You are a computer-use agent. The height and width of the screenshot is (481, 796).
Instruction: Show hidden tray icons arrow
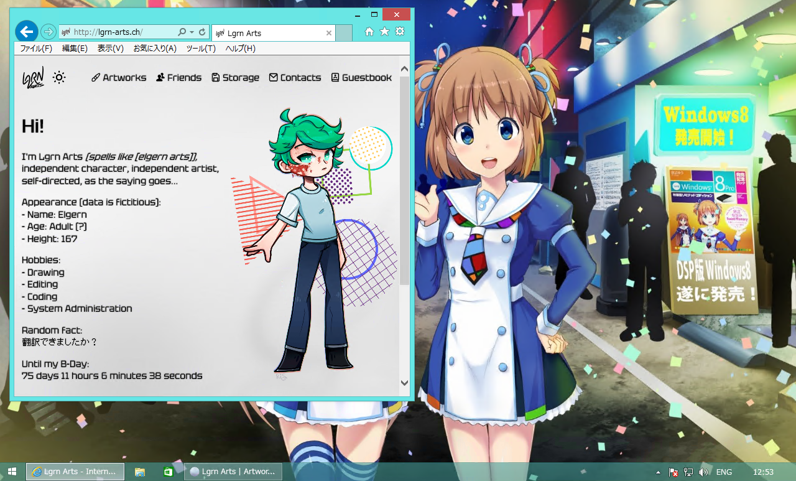pos(658,472)
